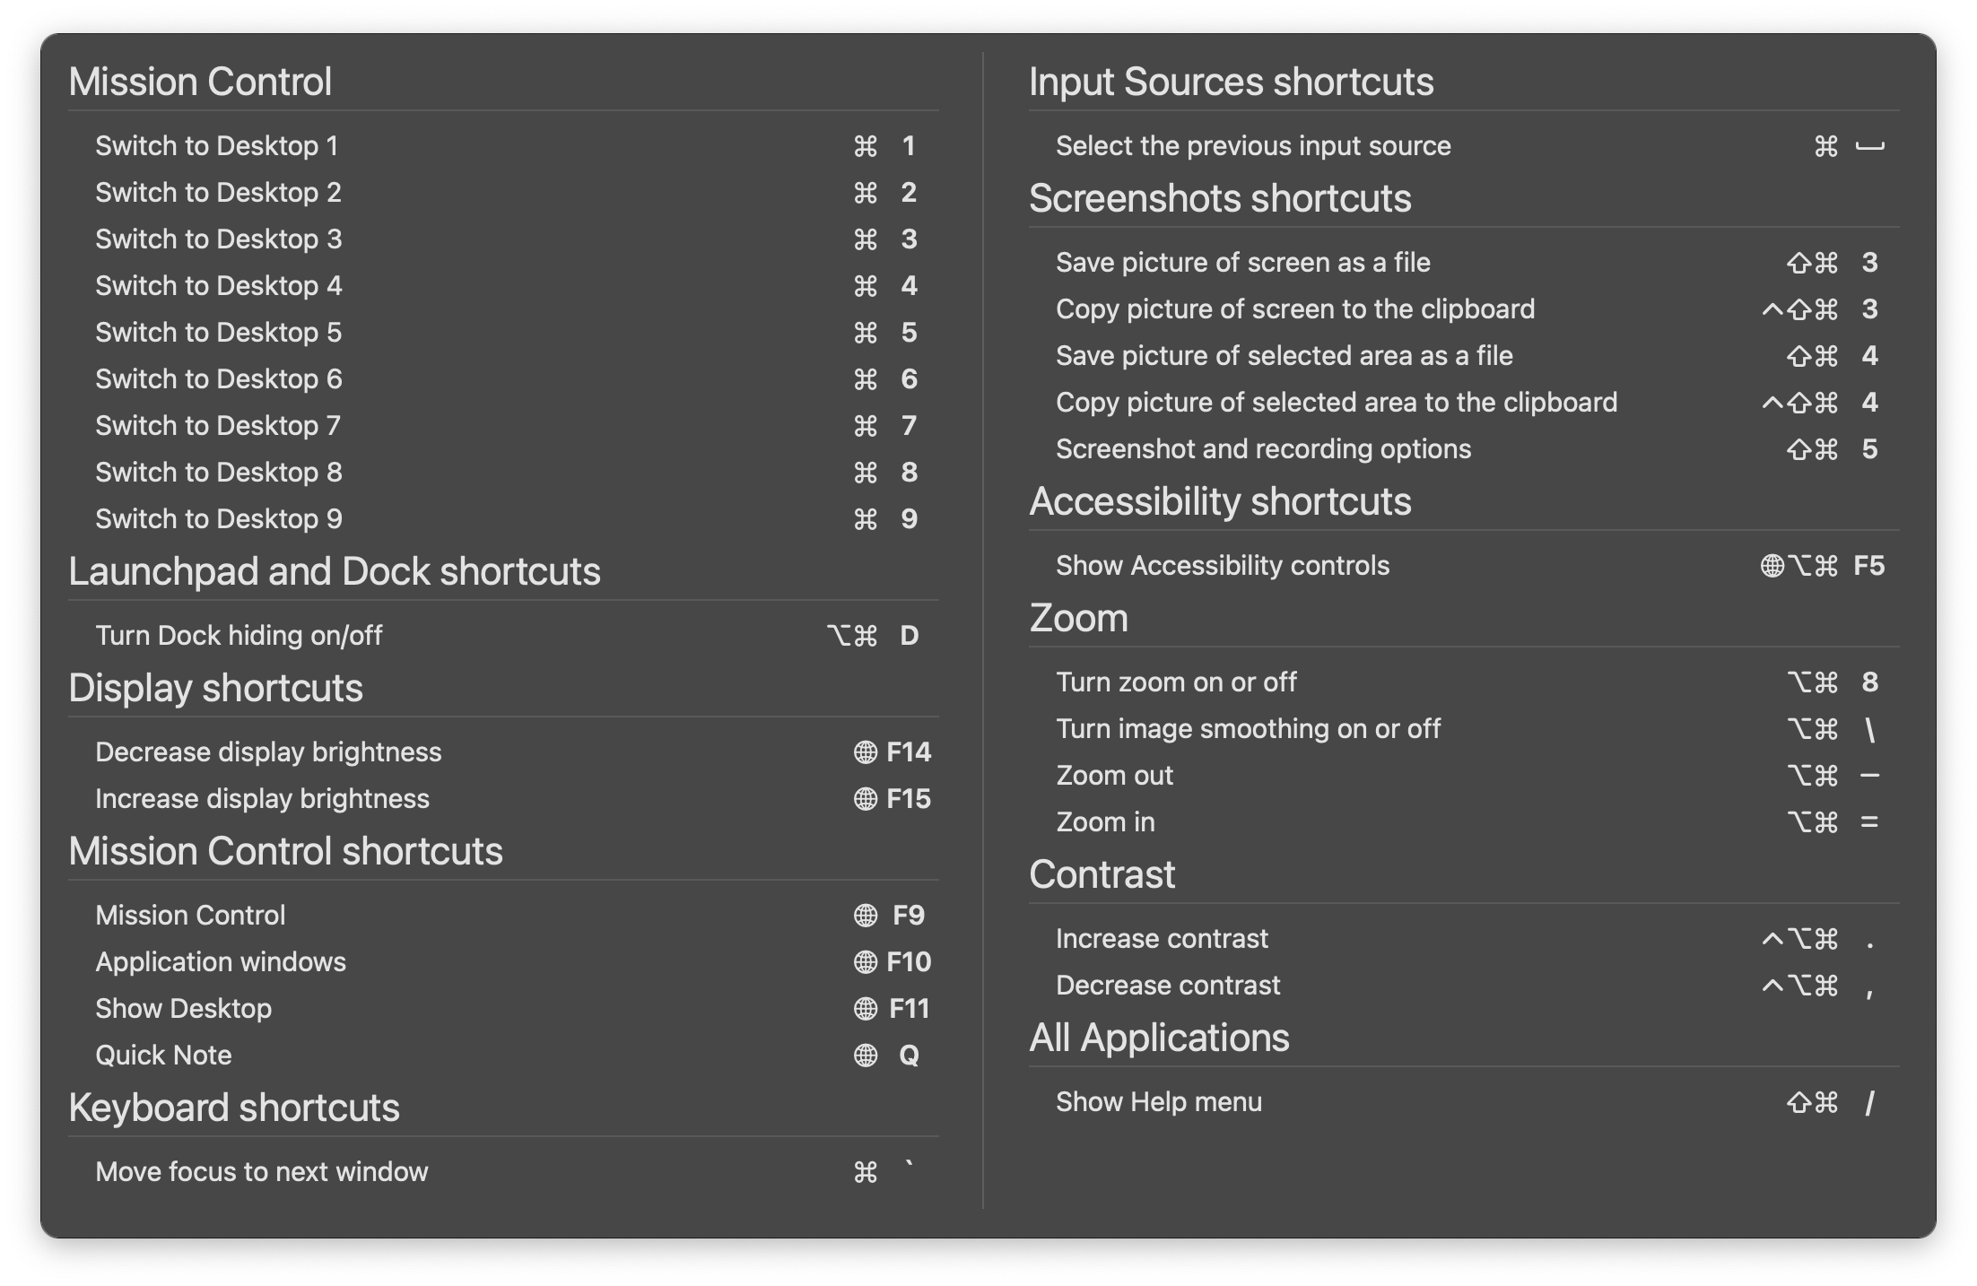Click the globe icon next to F14
This screenshot has height=1286, width=1977.
coord(865,752)
